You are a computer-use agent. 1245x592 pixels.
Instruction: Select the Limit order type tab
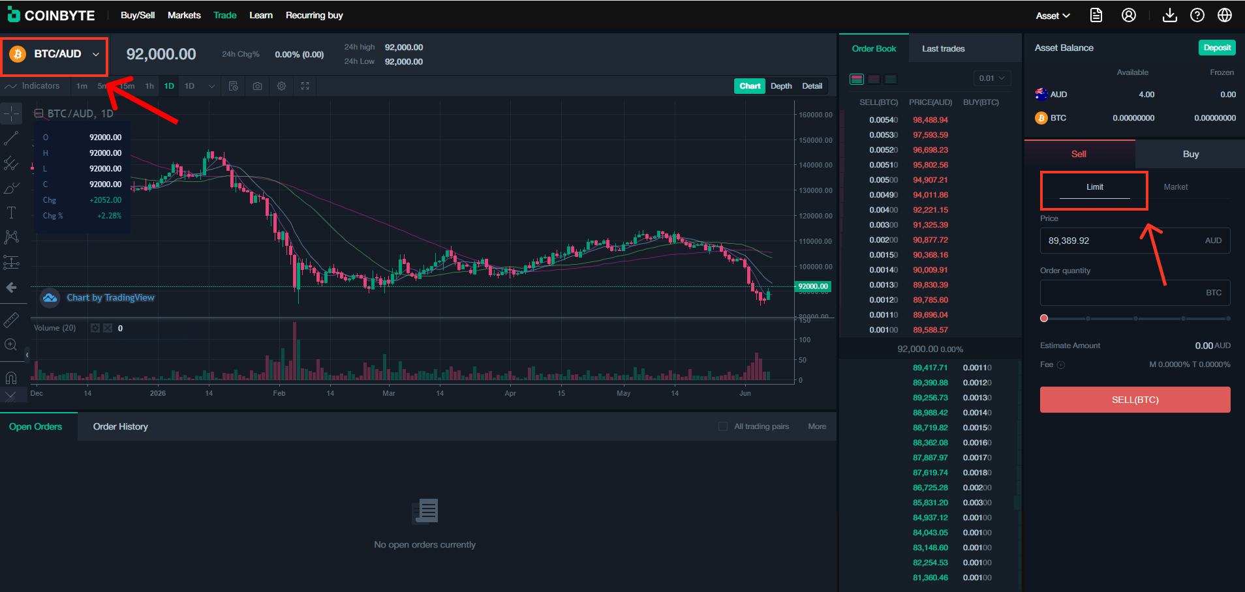1095,187
